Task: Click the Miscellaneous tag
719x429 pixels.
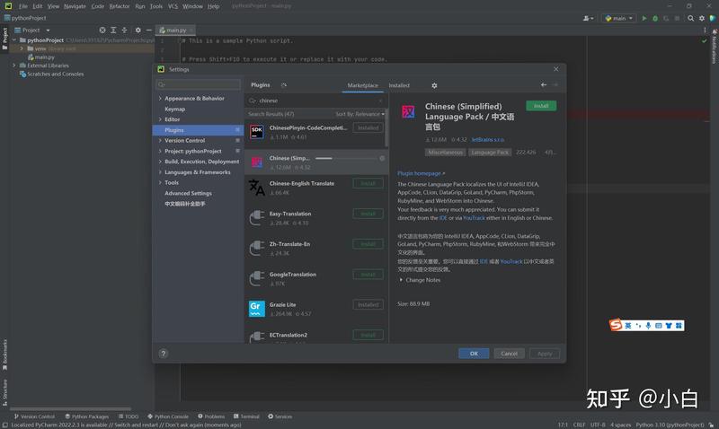Action: (x=445, y=153)
